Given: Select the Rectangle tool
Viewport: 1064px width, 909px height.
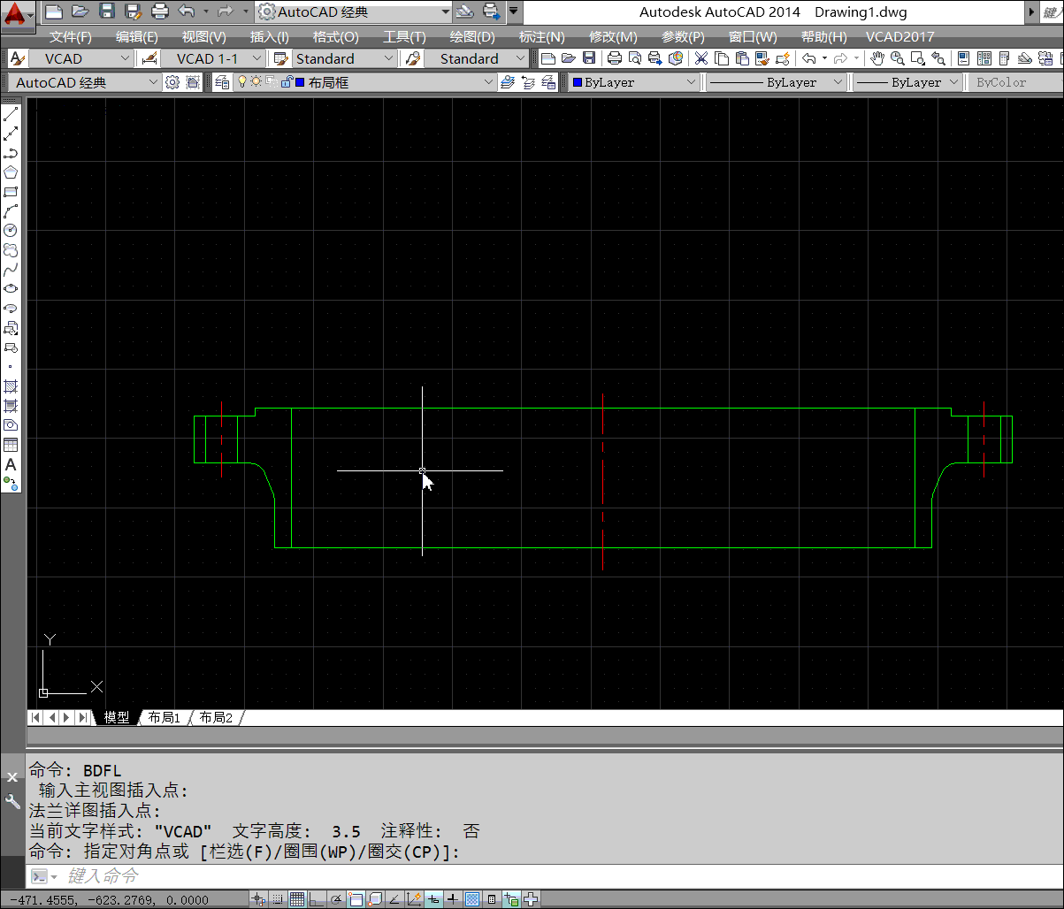Looking at the screenshot, I should pyautogui.click(x=11, y=192).
